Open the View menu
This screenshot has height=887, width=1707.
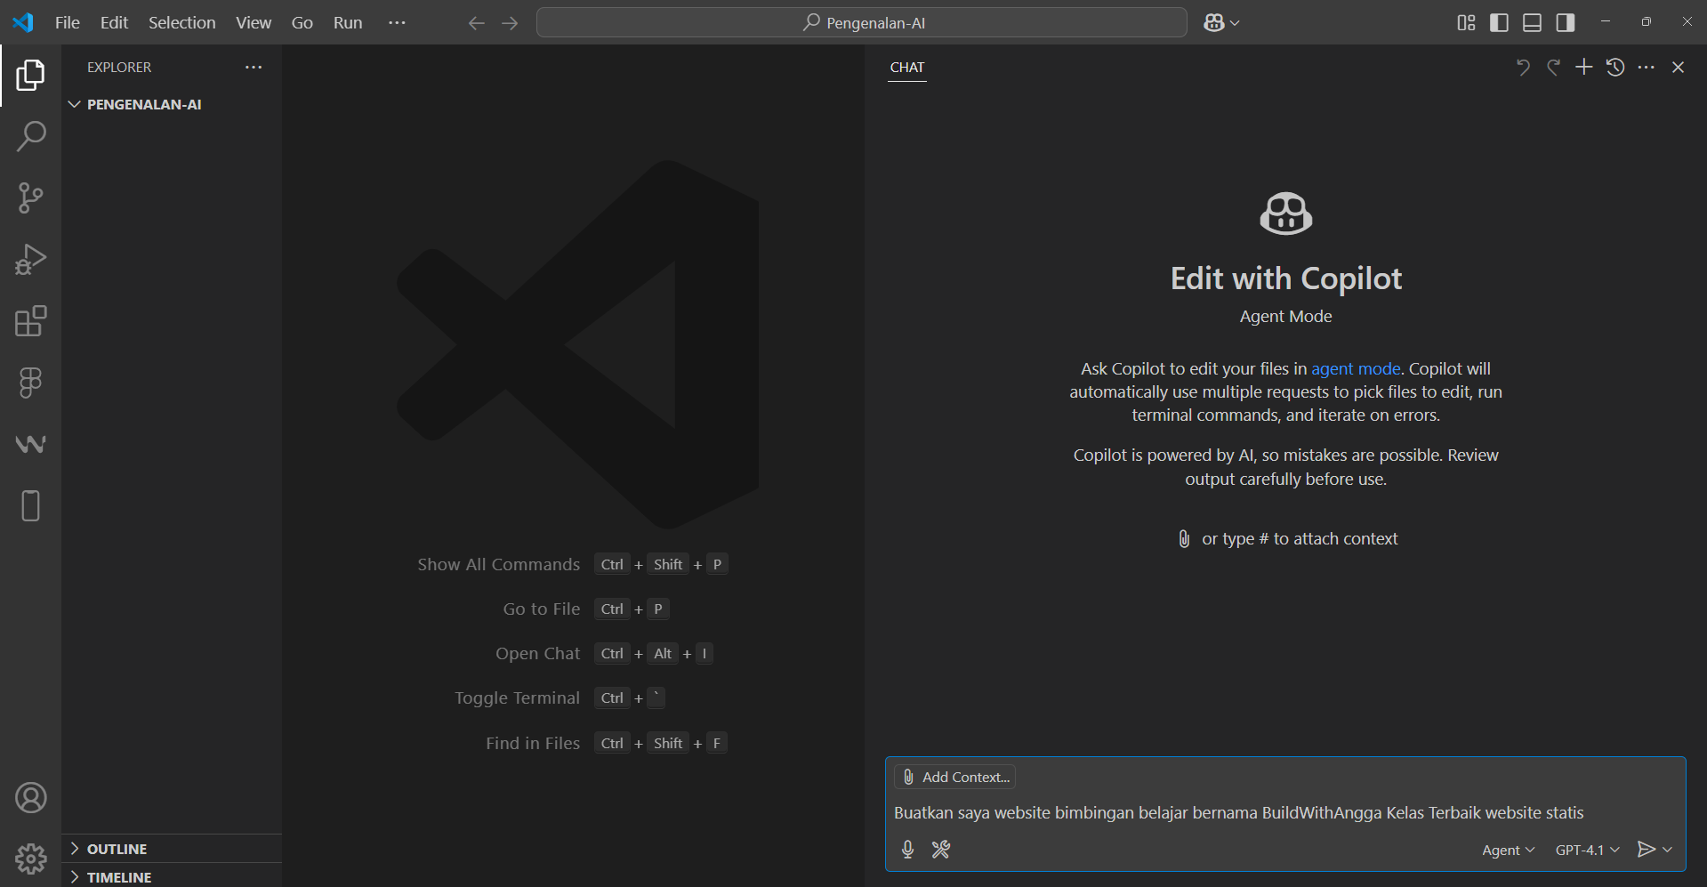(x=254, y=23)
